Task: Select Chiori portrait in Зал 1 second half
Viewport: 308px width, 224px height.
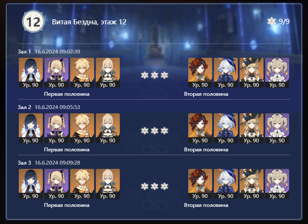Action: (x=200, y=72)
